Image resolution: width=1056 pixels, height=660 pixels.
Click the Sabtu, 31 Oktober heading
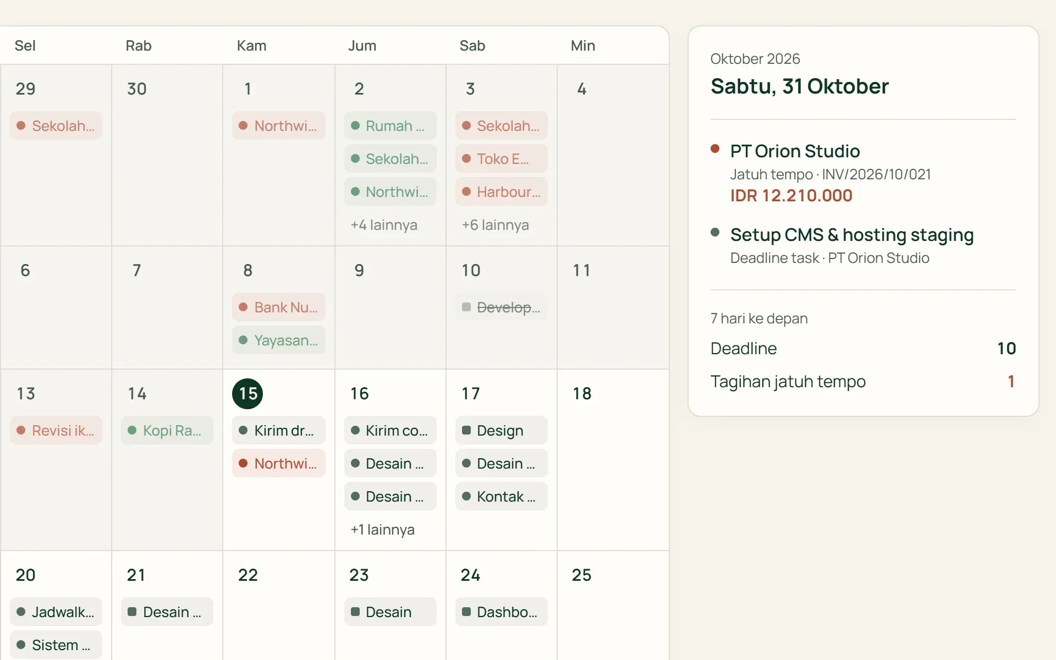point(799,86)
